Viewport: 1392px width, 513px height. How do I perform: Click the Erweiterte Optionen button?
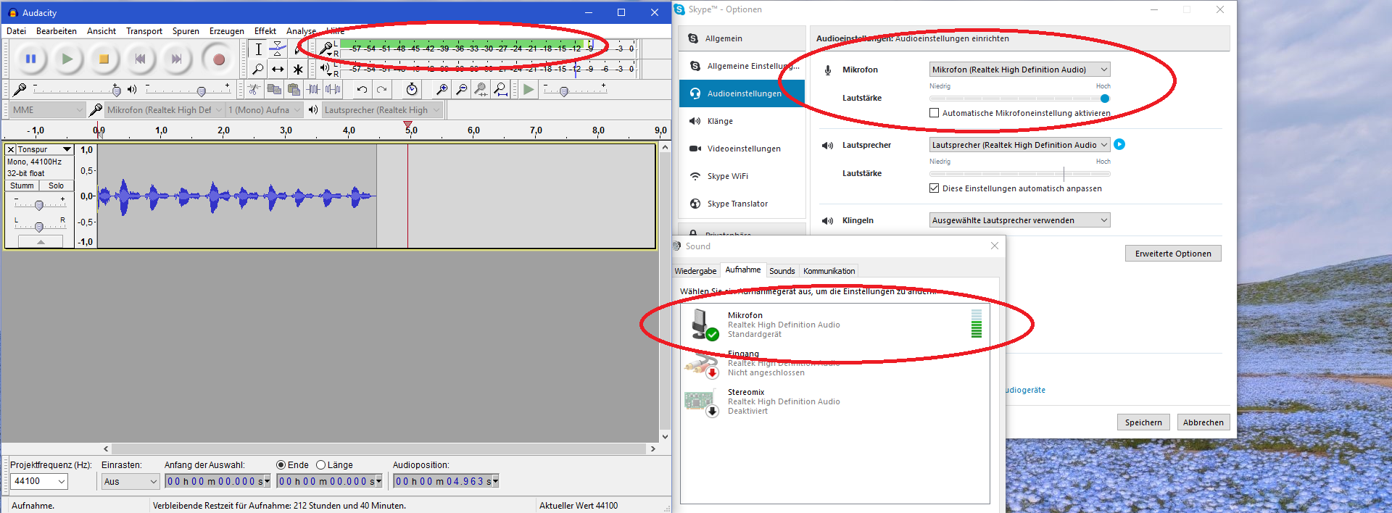pyautogui.click(x=1173, y=254)
